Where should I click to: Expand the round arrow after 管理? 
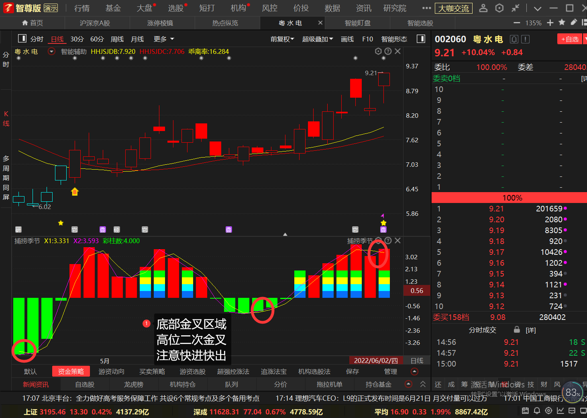pyautogui.click(x=415, y=371)
